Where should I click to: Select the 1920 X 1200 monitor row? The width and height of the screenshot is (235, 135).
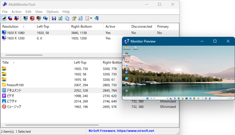pyautogui.click(x=15, y=38)
